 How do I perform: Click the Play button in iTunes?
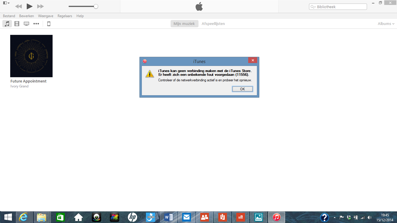point(29,6)
